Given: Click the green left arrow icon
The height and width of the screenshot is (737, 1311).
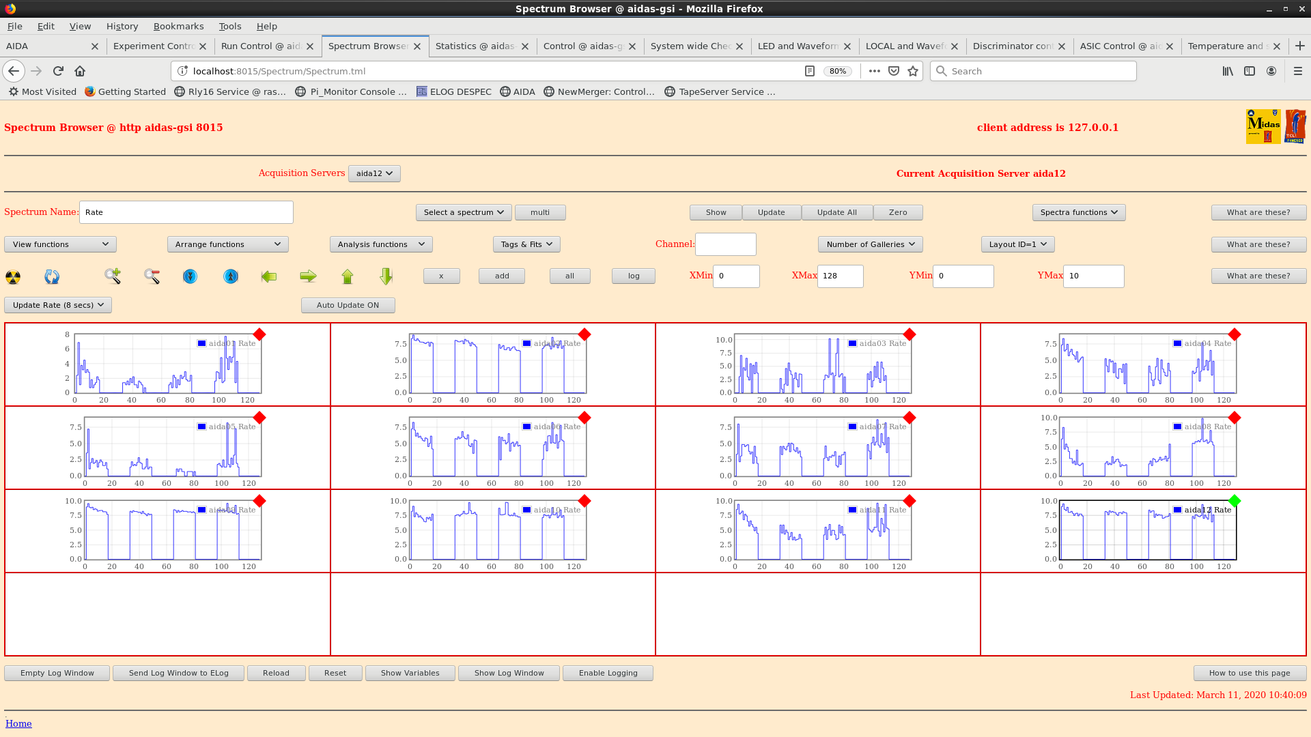Looking at the screenshot, I should (x=269, y=276).
